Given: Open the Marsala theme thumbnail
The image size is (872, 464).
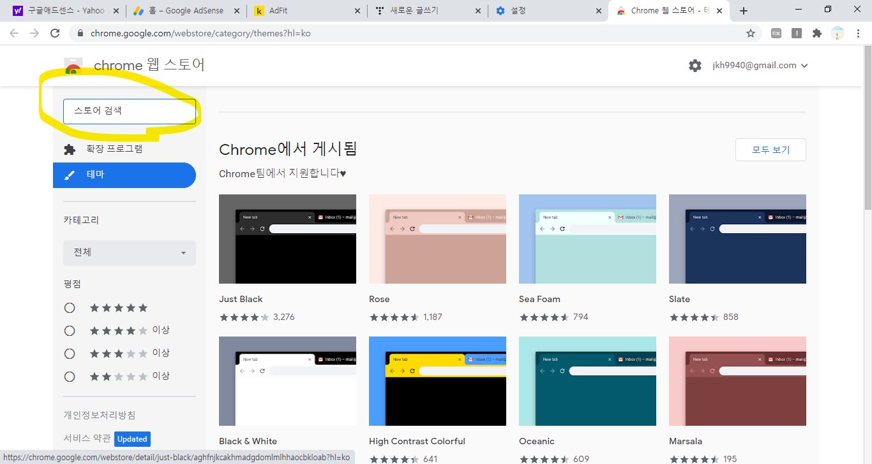Looking at the screenshot, I should (737, 381).
